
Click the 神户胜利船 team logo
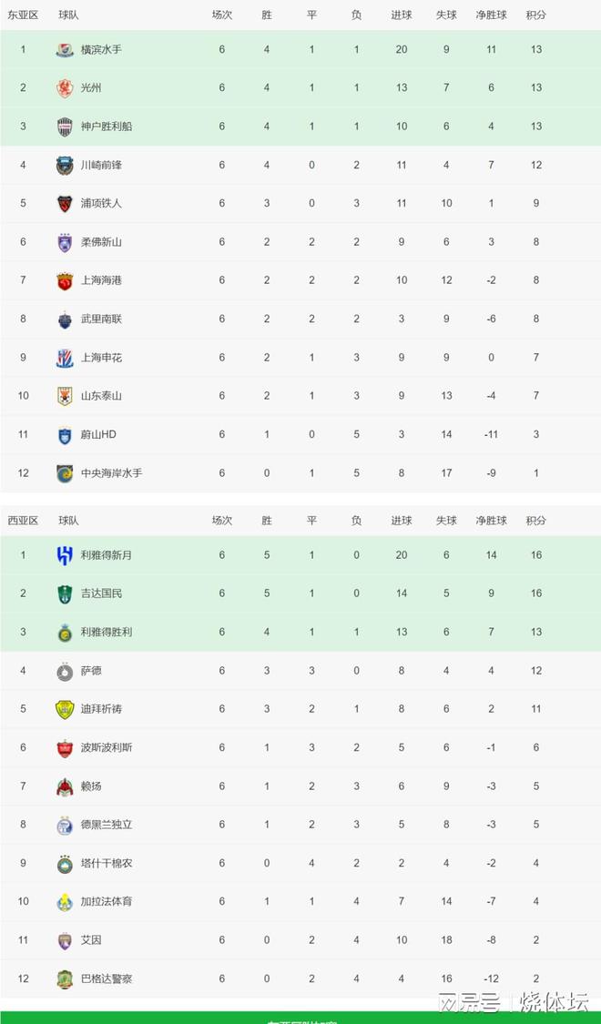pos(65,127)
